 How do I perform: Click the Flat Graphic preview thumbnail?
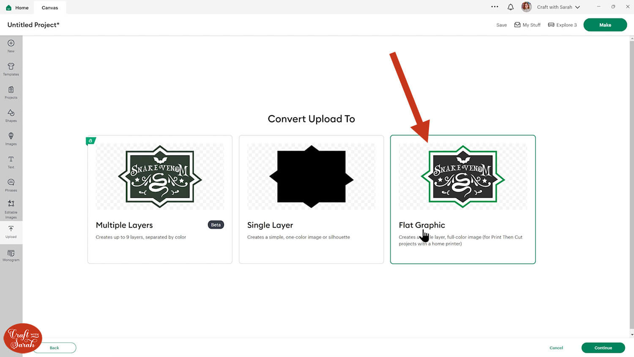click(x=463, y=176)
